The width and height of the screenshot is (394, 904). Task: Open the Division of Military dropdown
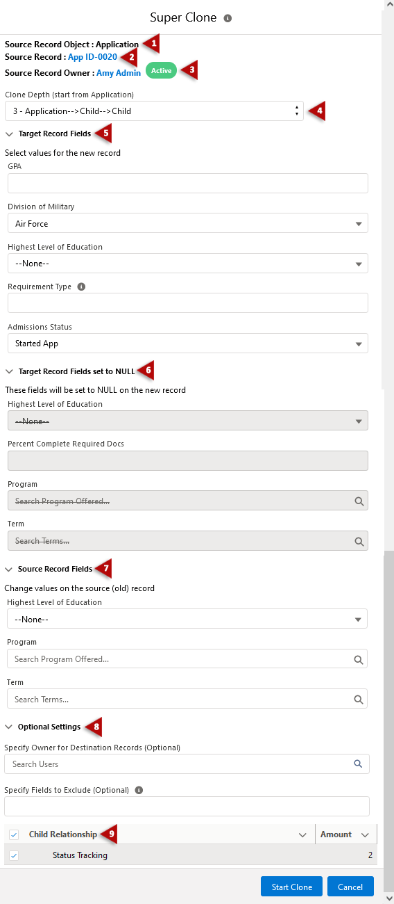pos(188,223)
